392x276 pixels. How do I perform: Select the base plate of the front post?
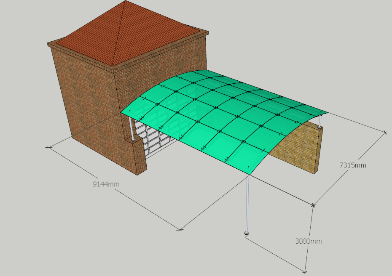coord(247,233)
